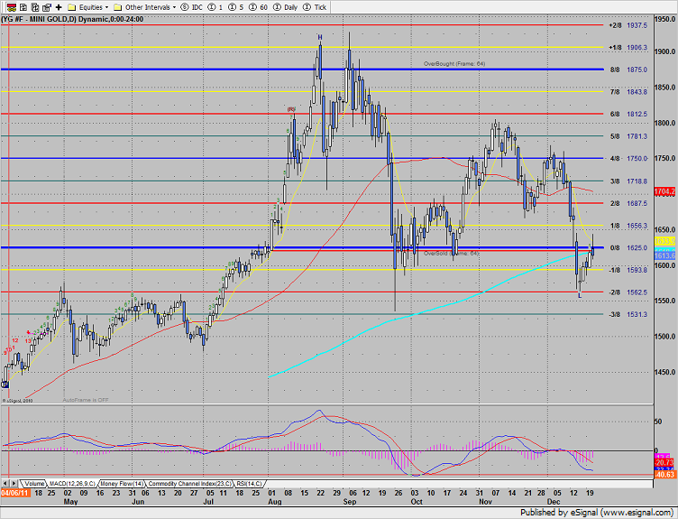This screenshot has width=678, height=519.
Task: Click the 1450.0 price scale value
Action: point(665,372)
